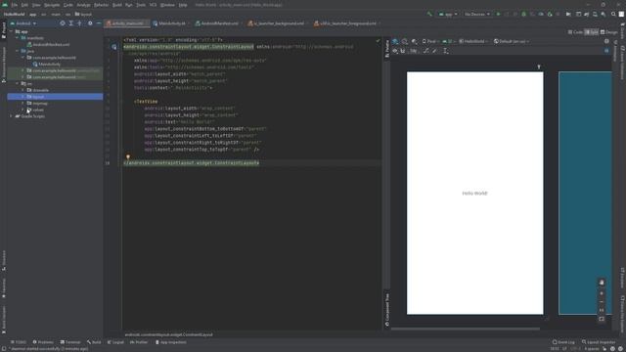Viewport: 626px width, 352px height.
Task: Open Project panel settings gear
Action: coord(90,23)
